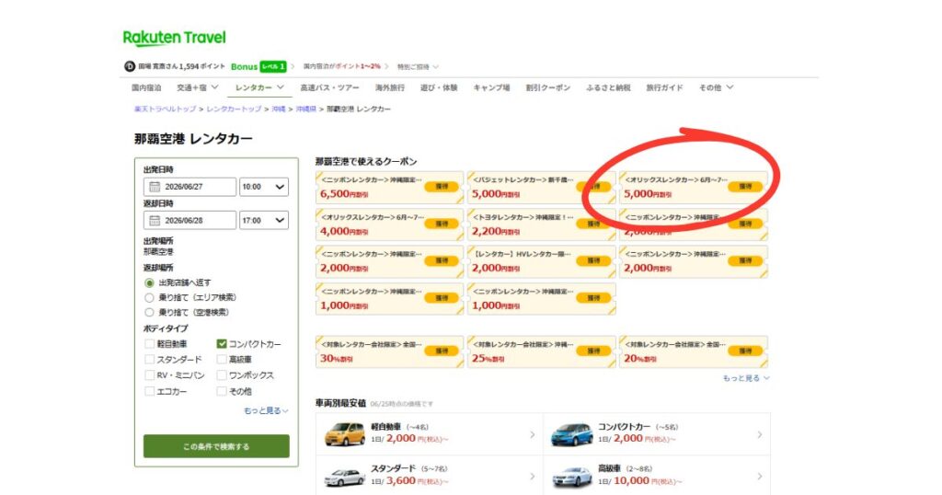
Task: Follow 楽天トラベルトップ breadcrumb link
Action: [166, 109]
